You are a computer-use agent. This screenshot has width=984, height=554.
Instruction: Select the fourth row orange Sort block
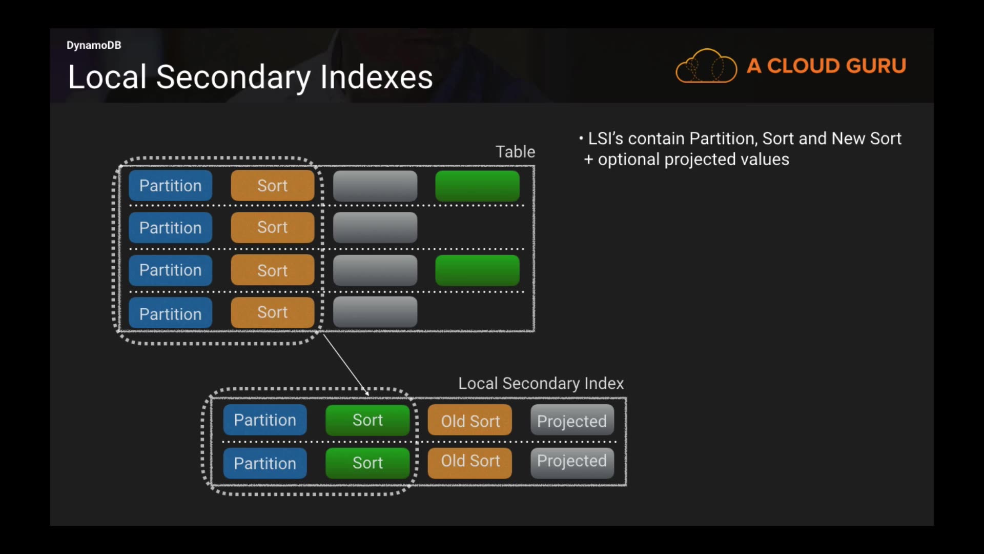tap(272, 312)
